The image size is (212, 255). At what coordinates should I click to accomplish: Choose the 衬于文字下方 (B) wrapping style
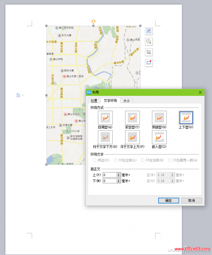[105, 139]
